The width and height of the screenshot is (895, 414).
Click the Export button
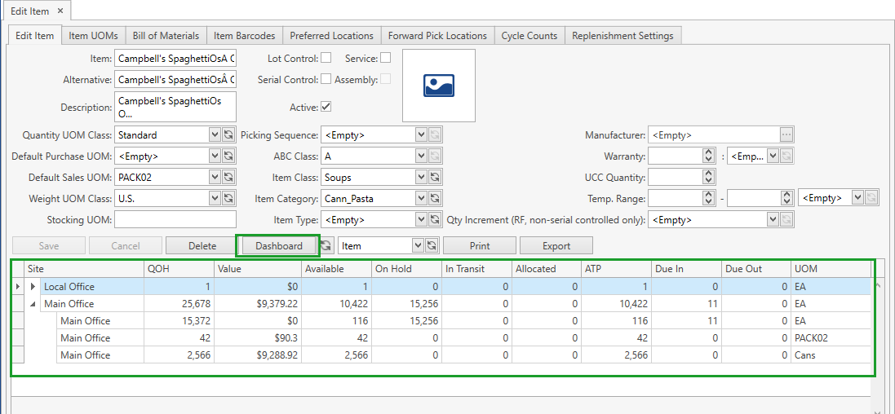(556, 246)
